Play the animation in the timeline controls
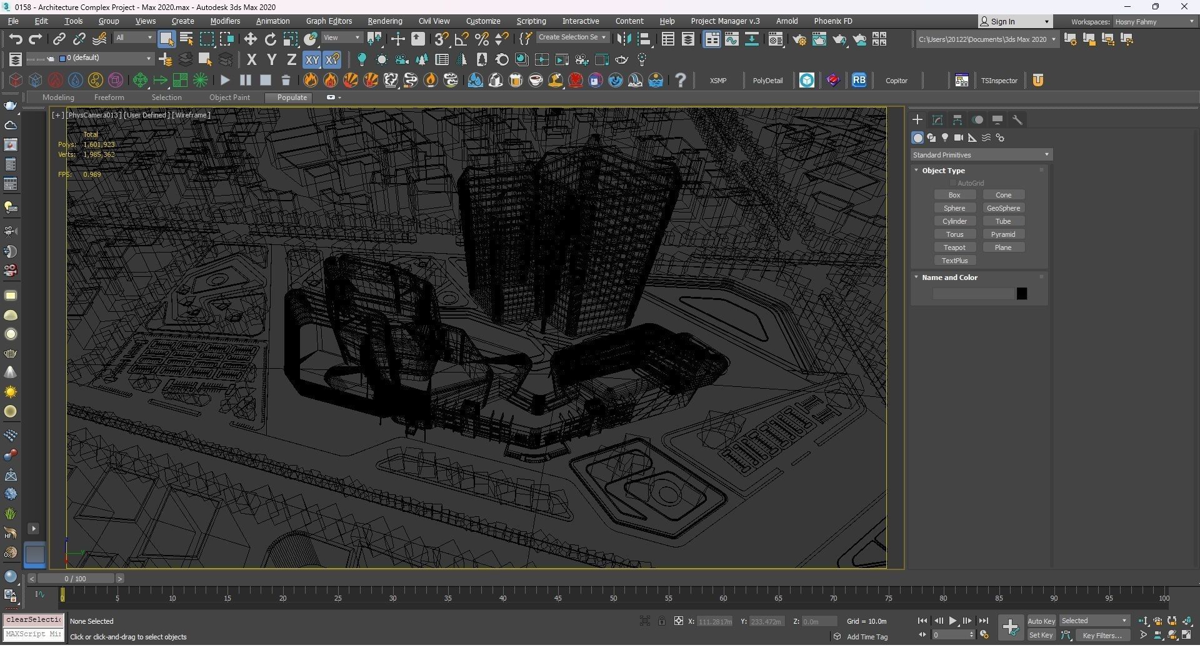This screenshot has height=650, width=1200. tap(953, 621)
